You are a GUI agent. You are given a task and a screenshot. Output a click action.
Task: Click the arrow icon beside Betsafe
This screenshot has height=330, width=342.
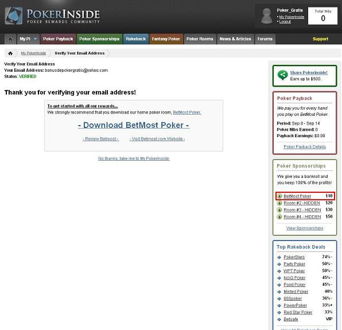pos(279,319)
